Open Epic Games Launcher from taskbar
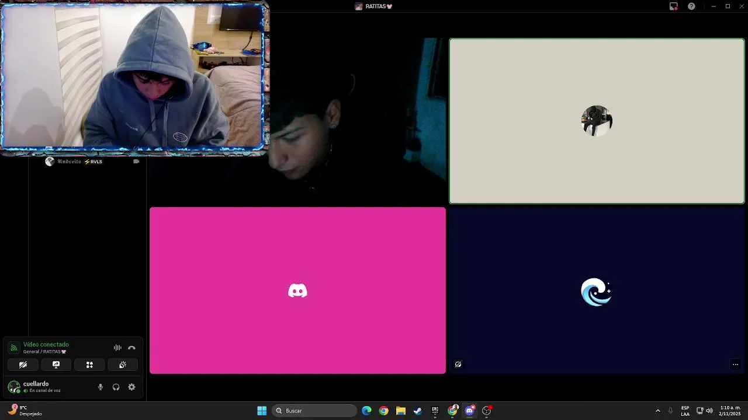 pyautogui.click(x=435, y=411)
